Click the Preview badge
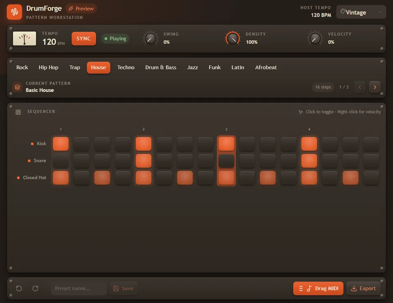This screenshot has height=303, width=393. (x=81, y=9)
